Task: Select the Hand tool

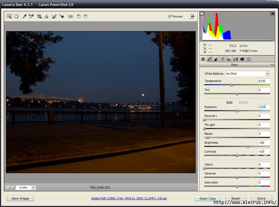Action: (17, 17)
